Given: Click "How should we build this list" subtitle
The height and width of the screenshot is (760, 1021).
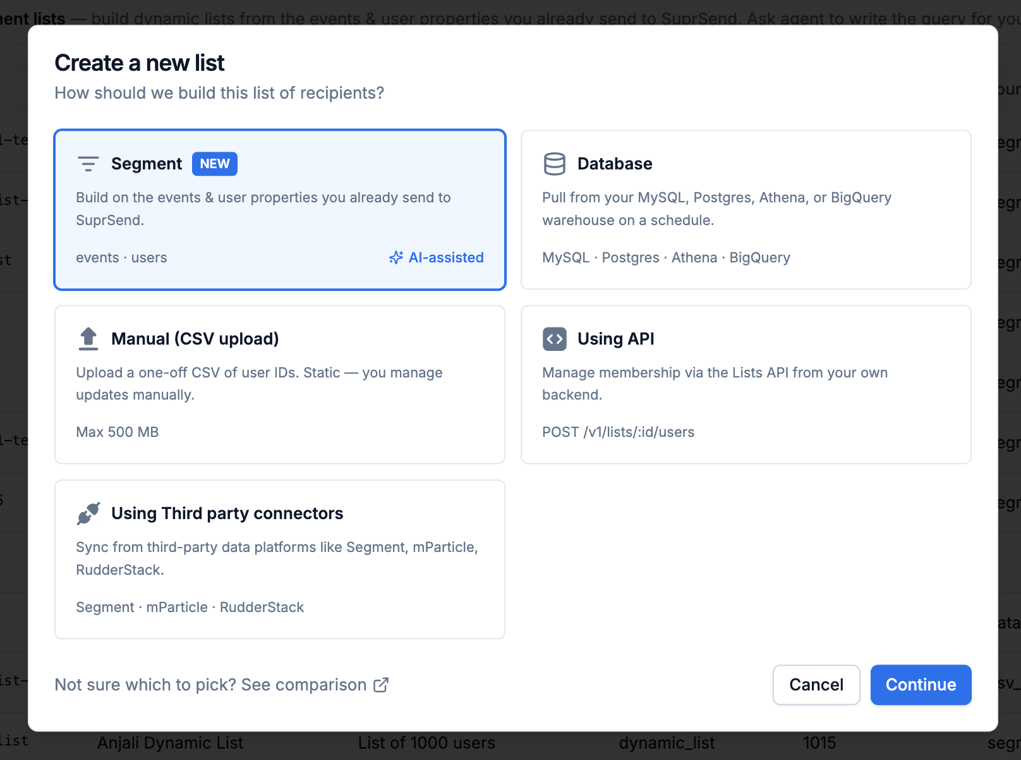Looking at the screenshot, I should 219,93.
